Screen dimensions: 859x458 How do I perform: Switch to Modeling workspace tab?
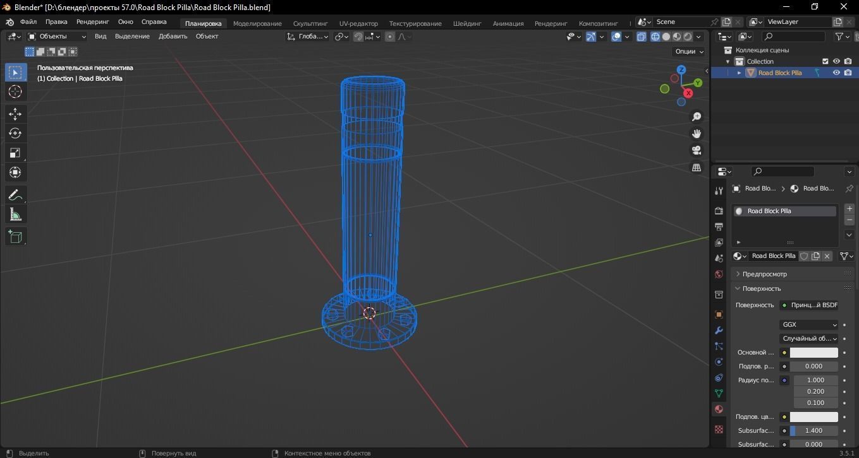(257, 23)
